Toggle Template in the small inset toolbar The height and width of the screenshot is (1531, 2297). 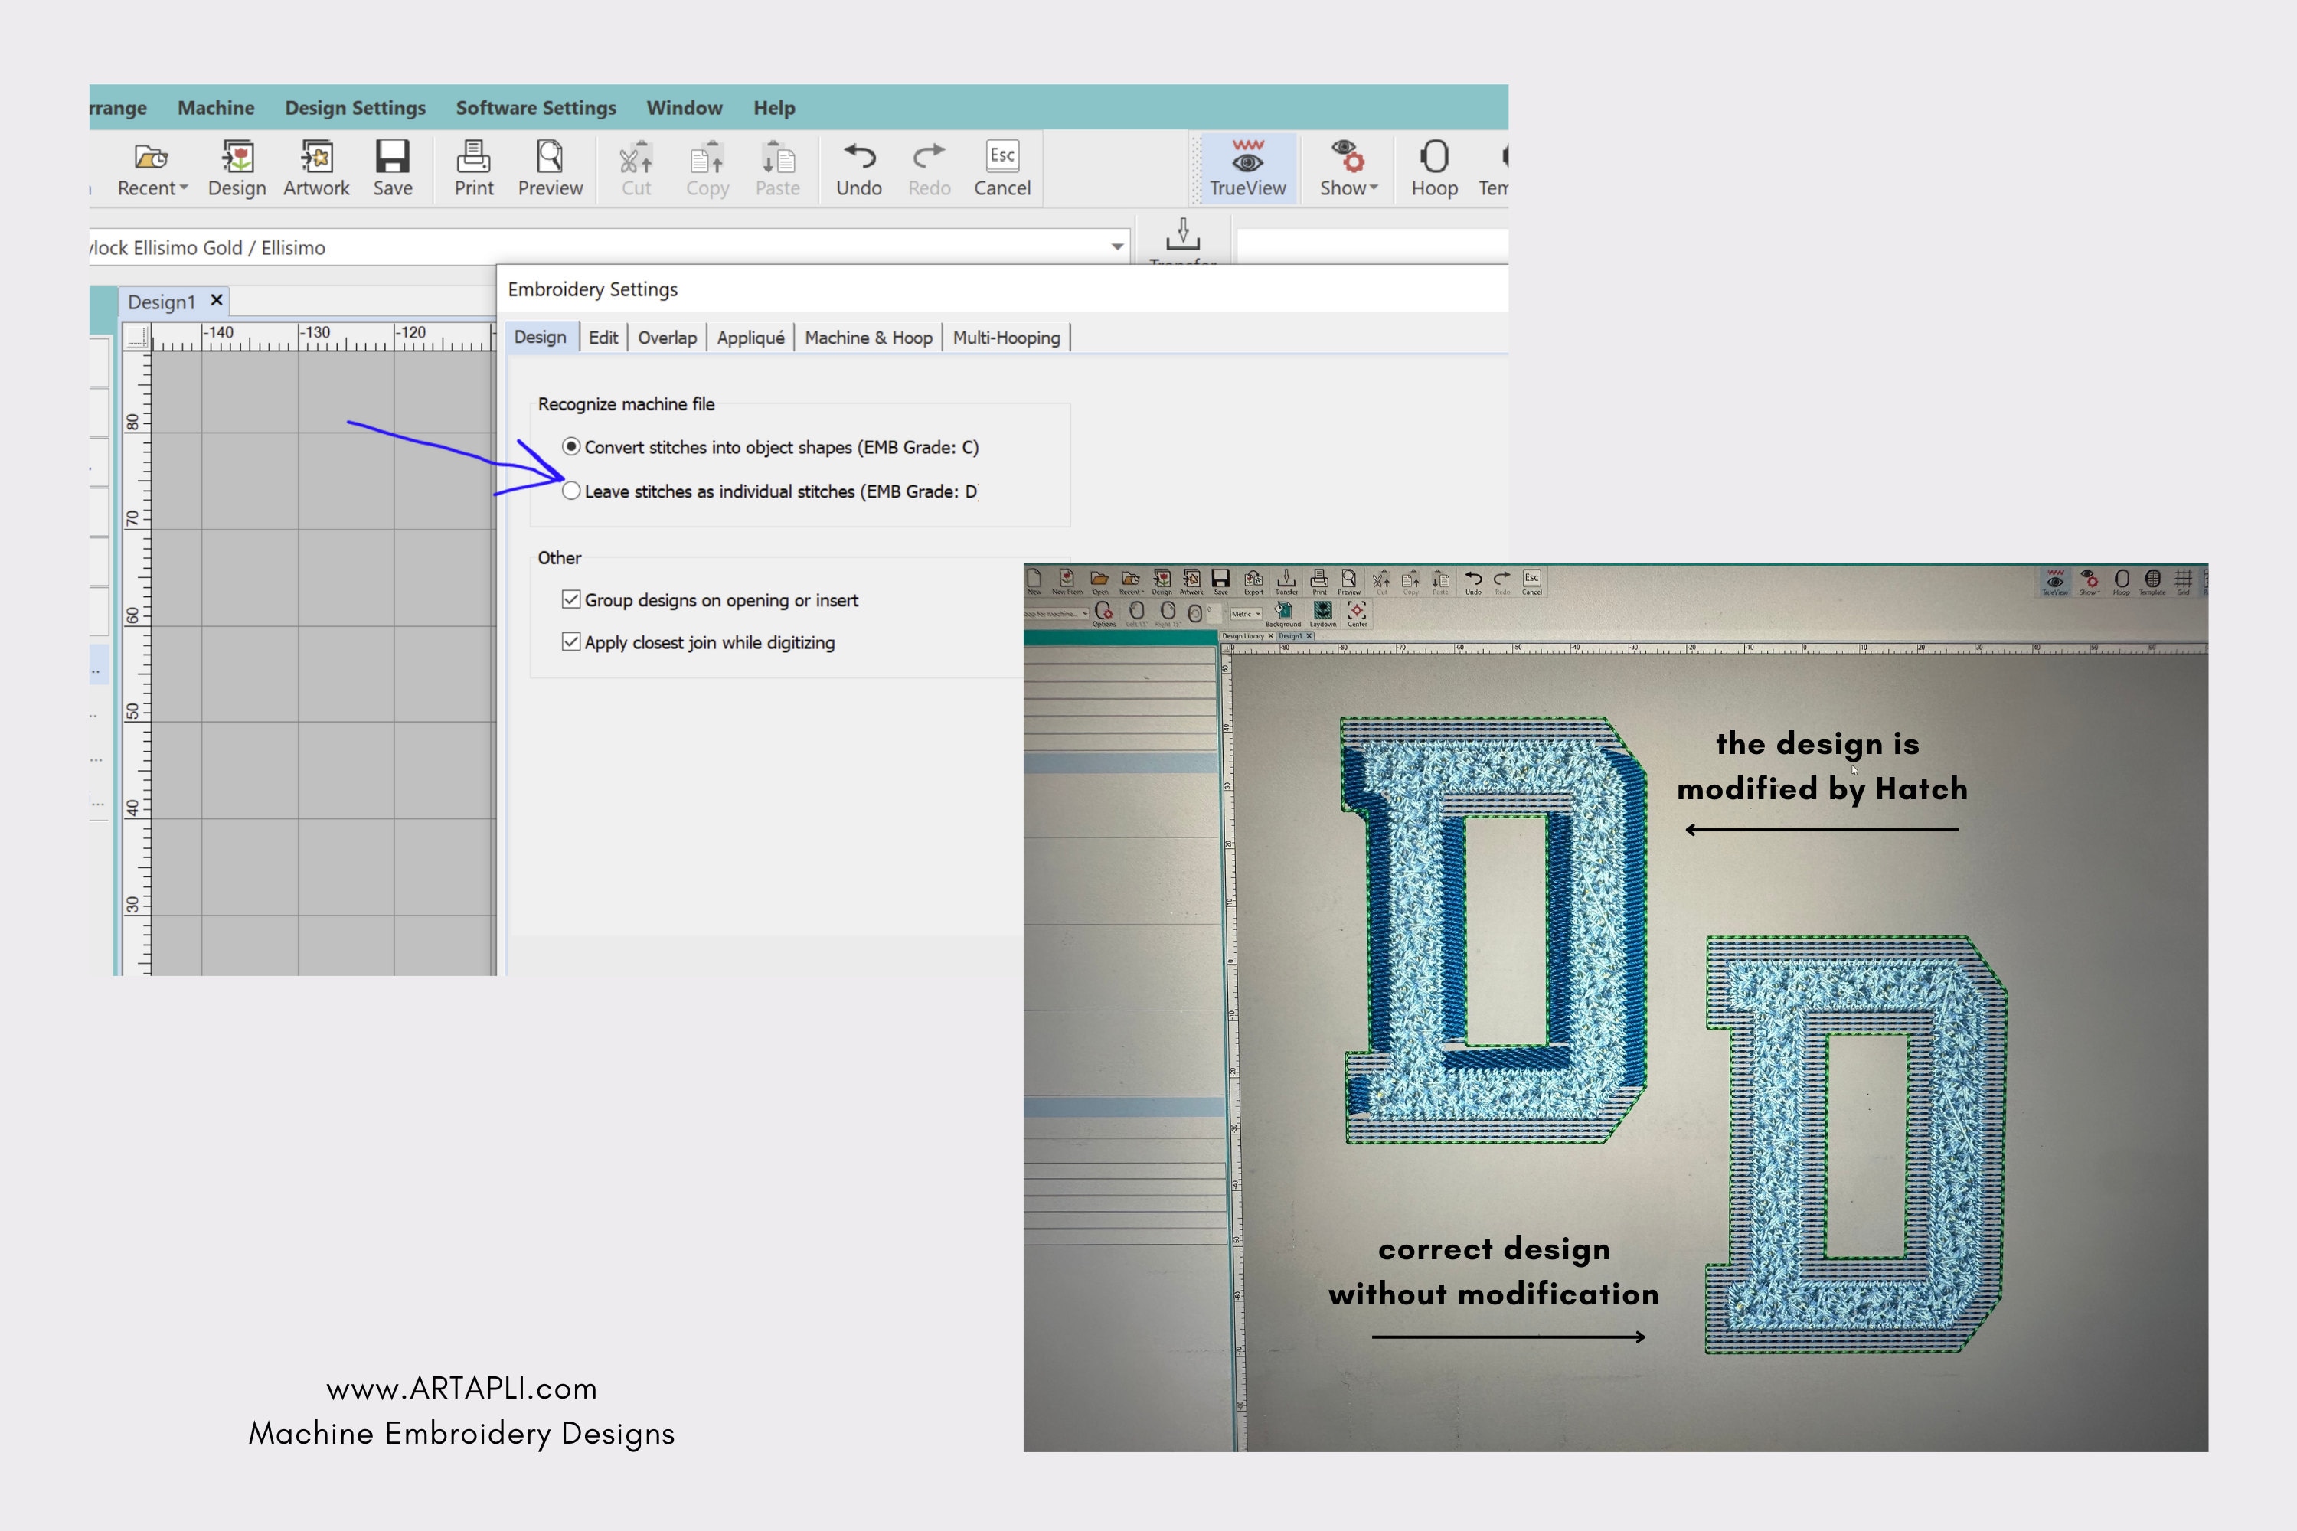click(2152, 582)
